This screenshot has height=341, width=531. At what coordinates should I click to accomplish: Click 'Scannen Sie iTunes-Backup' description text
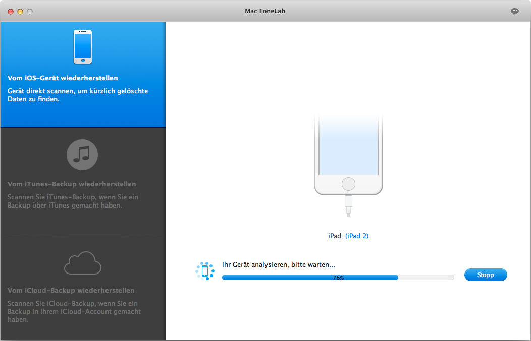point(73,201)
